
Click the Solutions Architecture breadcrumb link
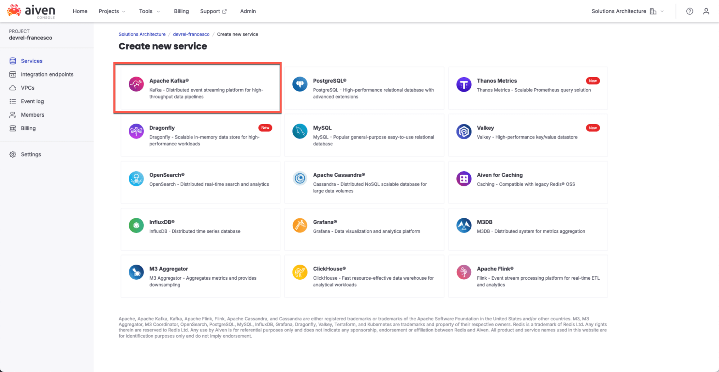tap(142, 34)
